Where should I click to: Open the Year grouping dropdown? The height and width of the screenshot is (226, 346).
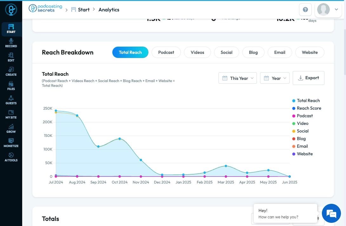275,78
